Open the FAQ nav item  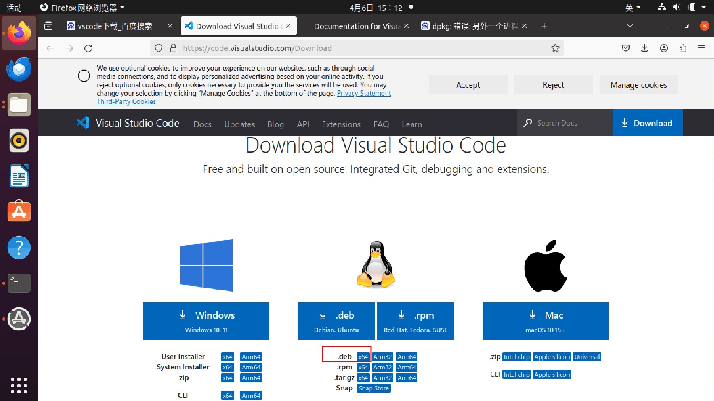tap(381, 124)
